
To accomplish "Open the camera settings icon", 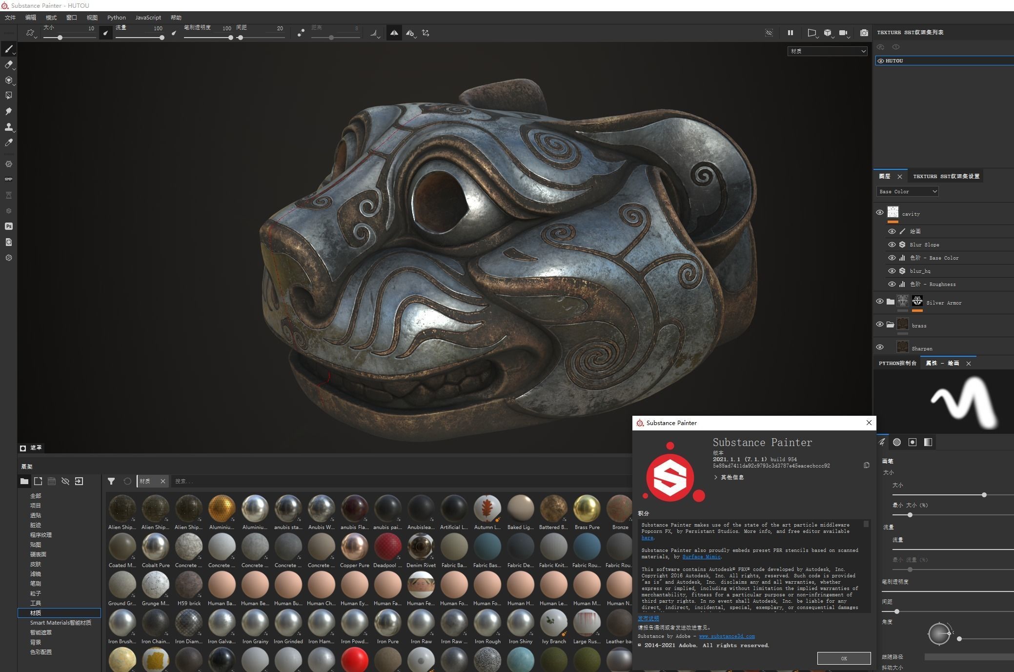I will coord(843,33).
